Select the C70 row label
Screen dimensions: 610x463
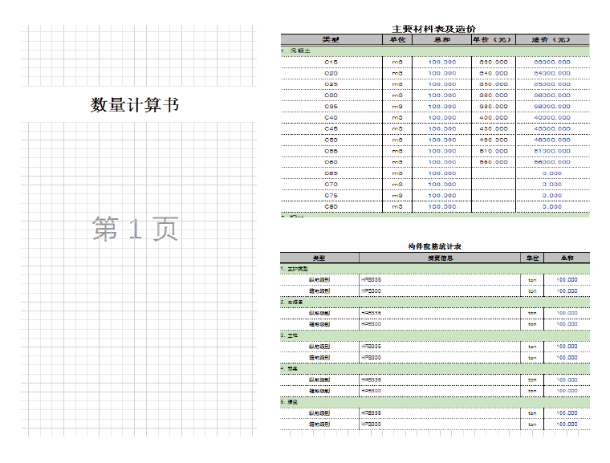pyautogui.click(x=331, y=185)
